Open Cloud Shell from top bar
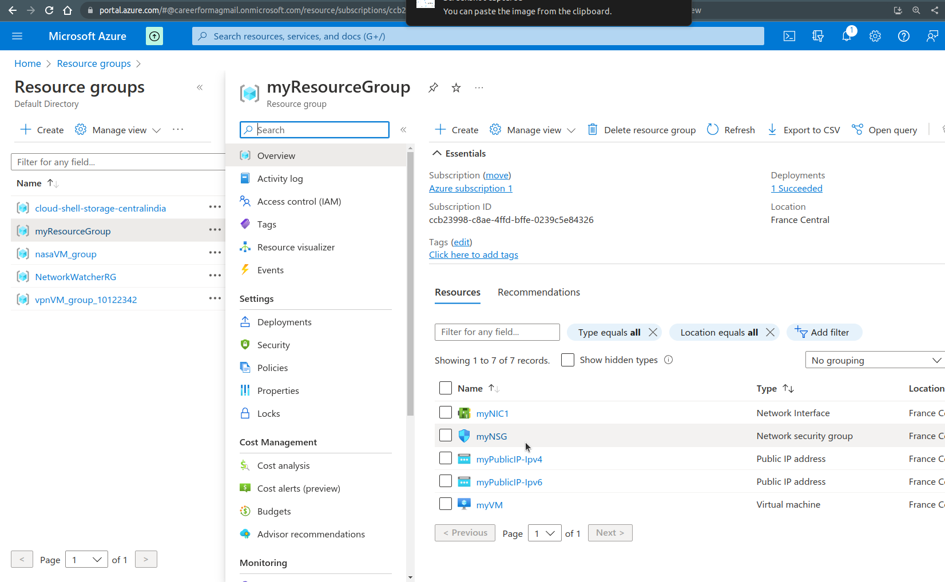The width and height of the screenshot is (945, 582). pyautogui.click(x=789, y=36)
